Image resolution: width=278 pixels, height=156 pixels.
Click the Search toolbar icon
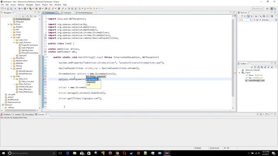click(53, 9)
